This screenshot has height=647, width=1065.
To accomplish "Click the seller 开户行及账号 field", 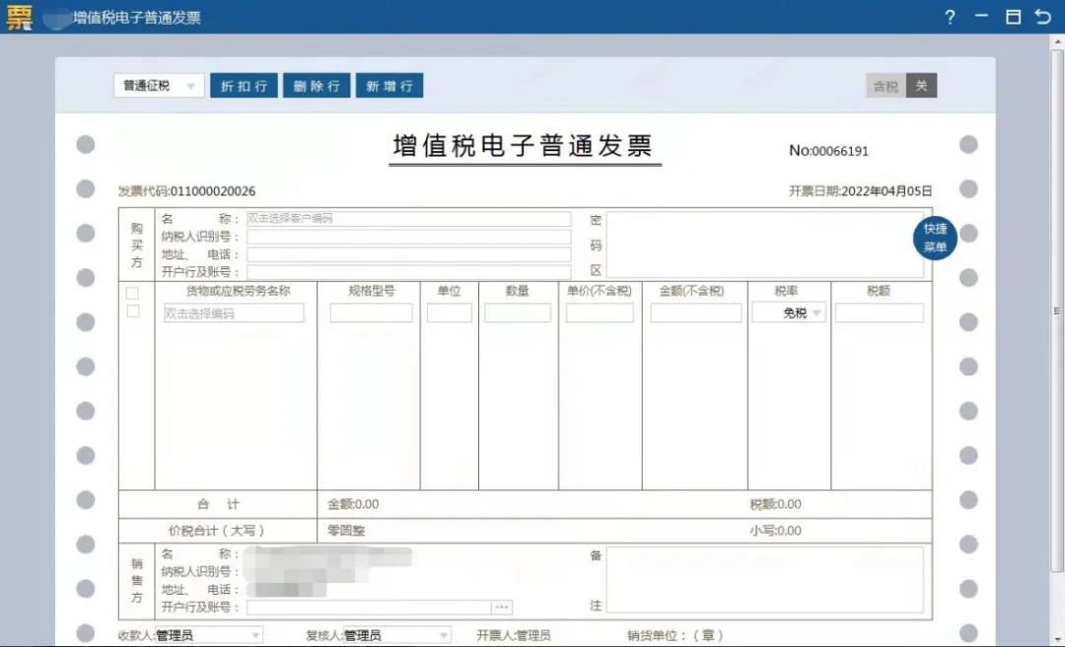I will click(x=369, y=607).
